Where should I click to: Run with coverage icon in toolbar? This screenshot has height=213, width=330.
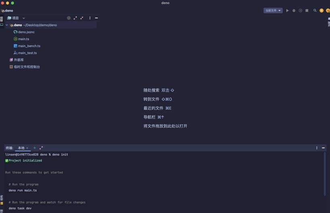tap(300, 10)
